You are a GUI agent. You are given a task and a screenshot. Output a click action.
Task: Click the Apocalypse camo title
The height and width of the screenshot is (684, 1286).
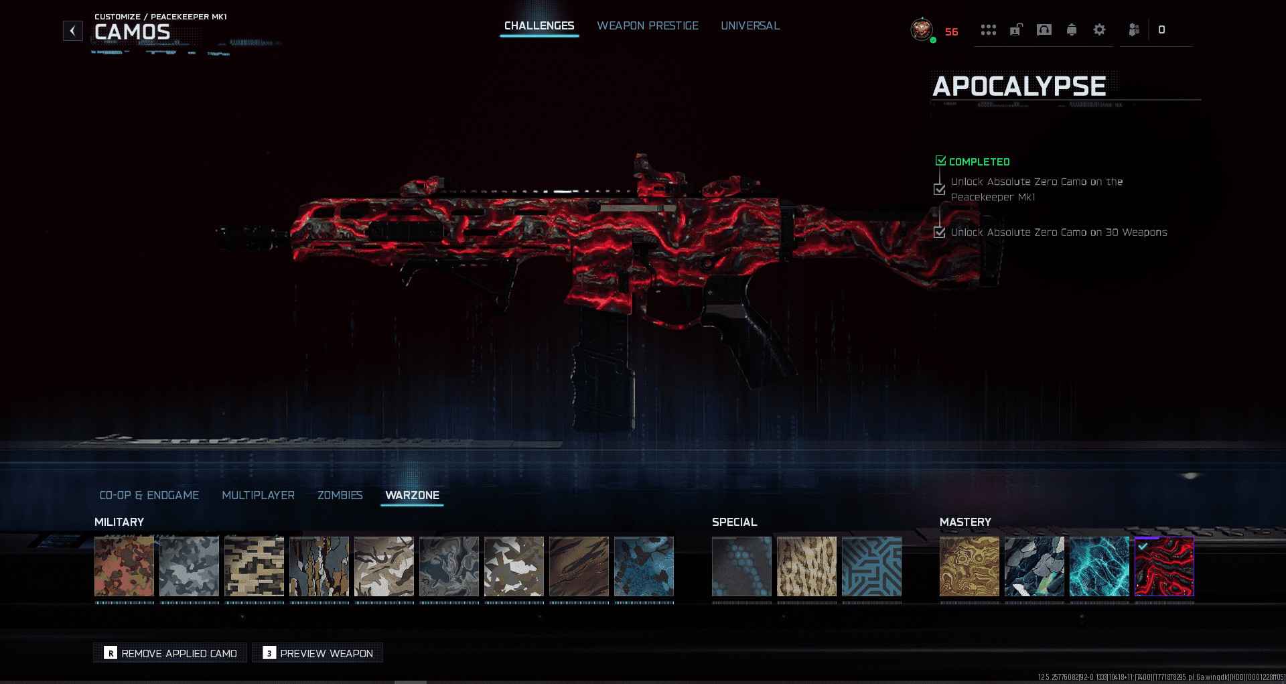[x=1019, y=86]
